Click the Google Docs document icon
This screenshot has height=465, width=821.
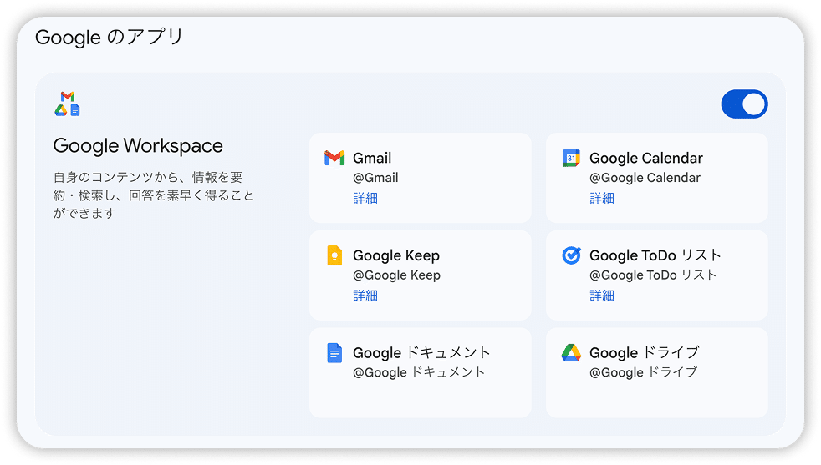coord(334,353)
